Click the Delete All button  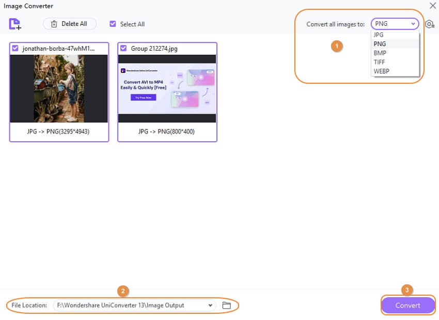(x=69, y=24)
